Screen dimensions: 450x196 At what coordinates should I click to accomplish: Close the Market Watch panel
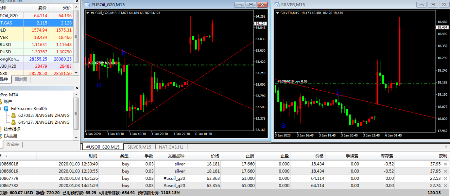point(76,1)
